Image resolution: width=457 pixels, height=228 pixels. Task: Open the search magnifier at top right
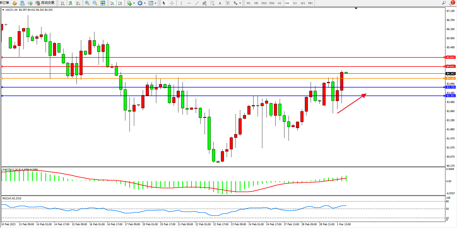tap(444, 3)
